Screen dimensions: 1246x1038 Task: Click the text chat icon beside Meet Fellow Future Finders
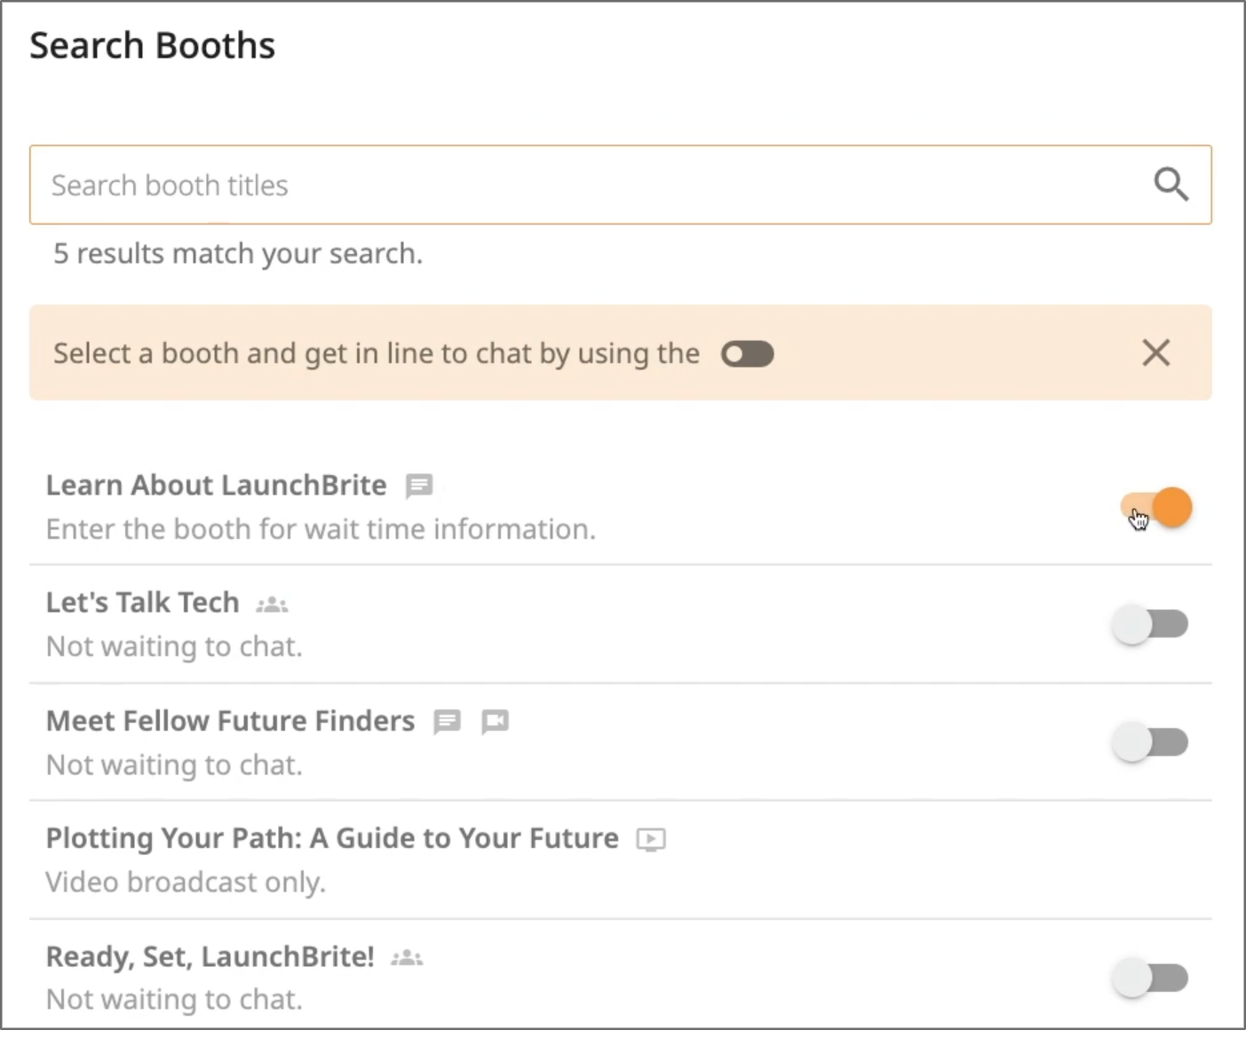447,722
